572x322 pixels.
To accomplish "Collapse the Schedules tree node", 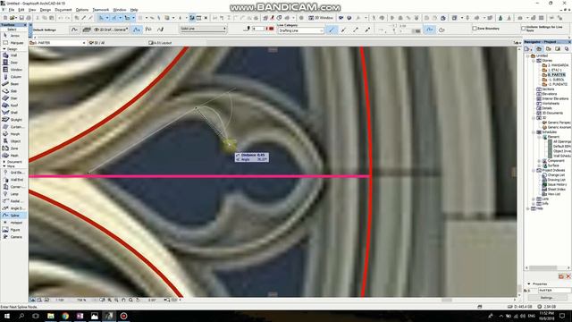I will [534, 132].
